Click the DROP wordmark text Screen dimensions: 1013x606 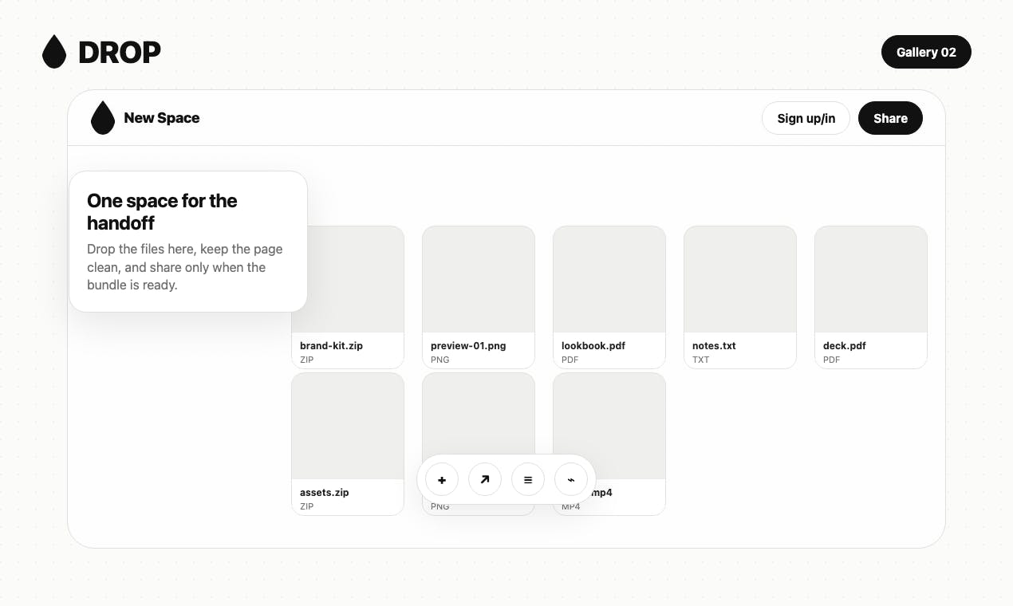click(120, 53)
